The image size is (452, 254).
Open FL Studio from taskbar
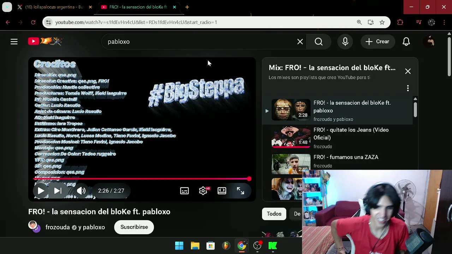(x=226, y=246)
